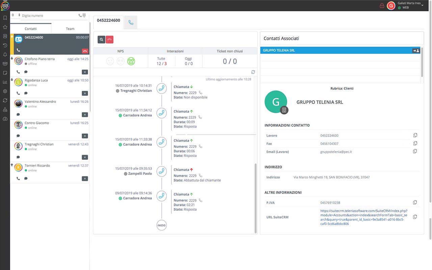Open the speedometer dashboard icon in sidebar
The width and height of the screenshot is (432, 270).
(x=5, y=119)
